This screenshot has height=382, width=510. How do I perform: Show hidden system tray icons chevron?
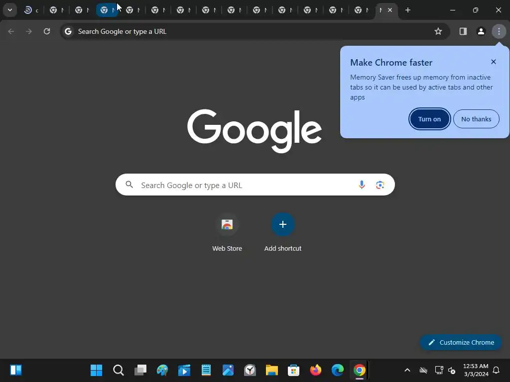point(407,370)
